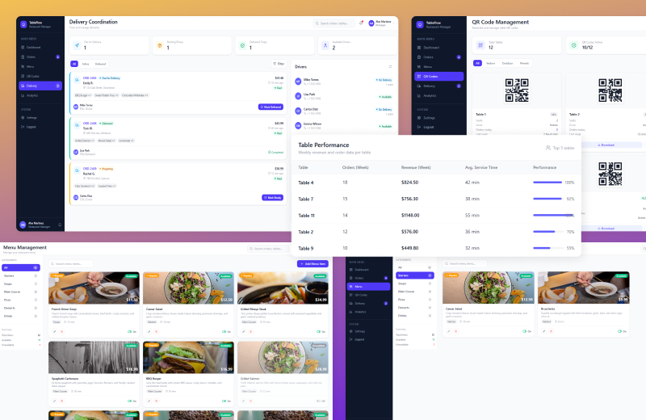Open Analytics from the Delivery Coordination sidebar

pyautogui.click(x=31, y=95)
